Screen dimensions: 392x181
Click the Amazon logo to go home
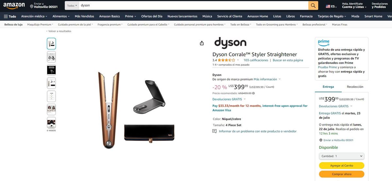pyautogui.click(x=14, y=6)
